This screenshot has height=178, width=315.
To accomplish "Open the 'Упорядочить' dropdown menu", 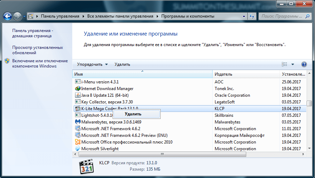I will [92, 64].
